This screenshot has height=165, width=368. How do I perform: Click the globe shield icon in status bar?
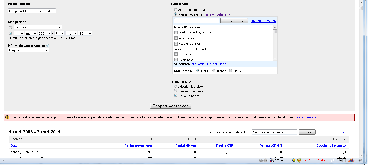tap(294, 160)
